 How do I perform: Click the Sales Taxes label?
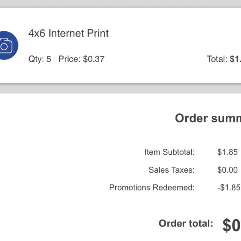pos(172,170)
